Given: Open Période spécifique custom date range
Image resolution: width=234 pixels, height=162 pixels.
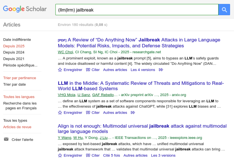Looking at the screenshot, I should coord(20,65).
